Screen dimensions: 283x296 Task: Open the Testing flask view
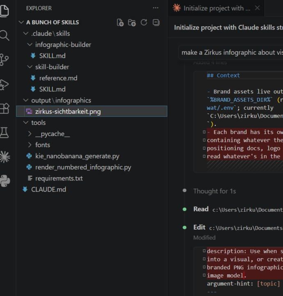tap(4, 132)
